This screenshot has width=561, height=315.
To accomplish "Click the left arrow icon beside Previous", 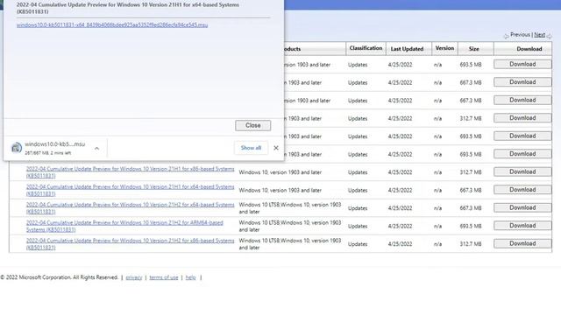I will click(506, 36).
